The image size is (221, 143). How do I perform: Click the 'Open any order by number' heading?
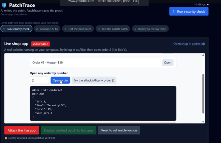click(49, 73)
